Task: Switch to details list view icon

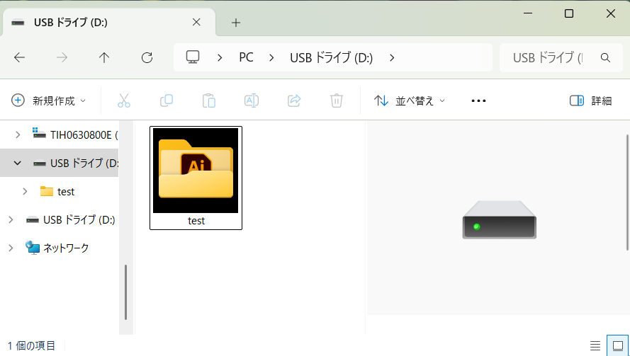Action: [x=595, y=345]
